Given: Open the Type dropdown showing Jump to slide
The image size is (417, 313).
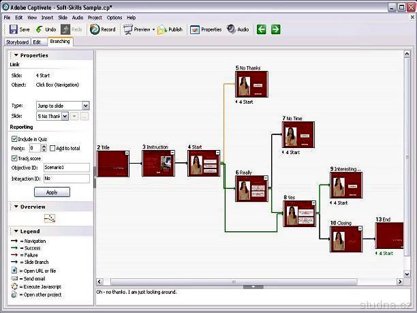Looking at the screenshot, I should tap(85, 106).
